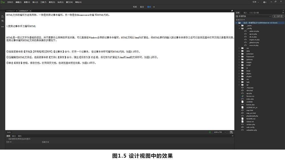Collapse the site root 站点 - 本地网站 node

pyautogui.click(x=237, y=23)
